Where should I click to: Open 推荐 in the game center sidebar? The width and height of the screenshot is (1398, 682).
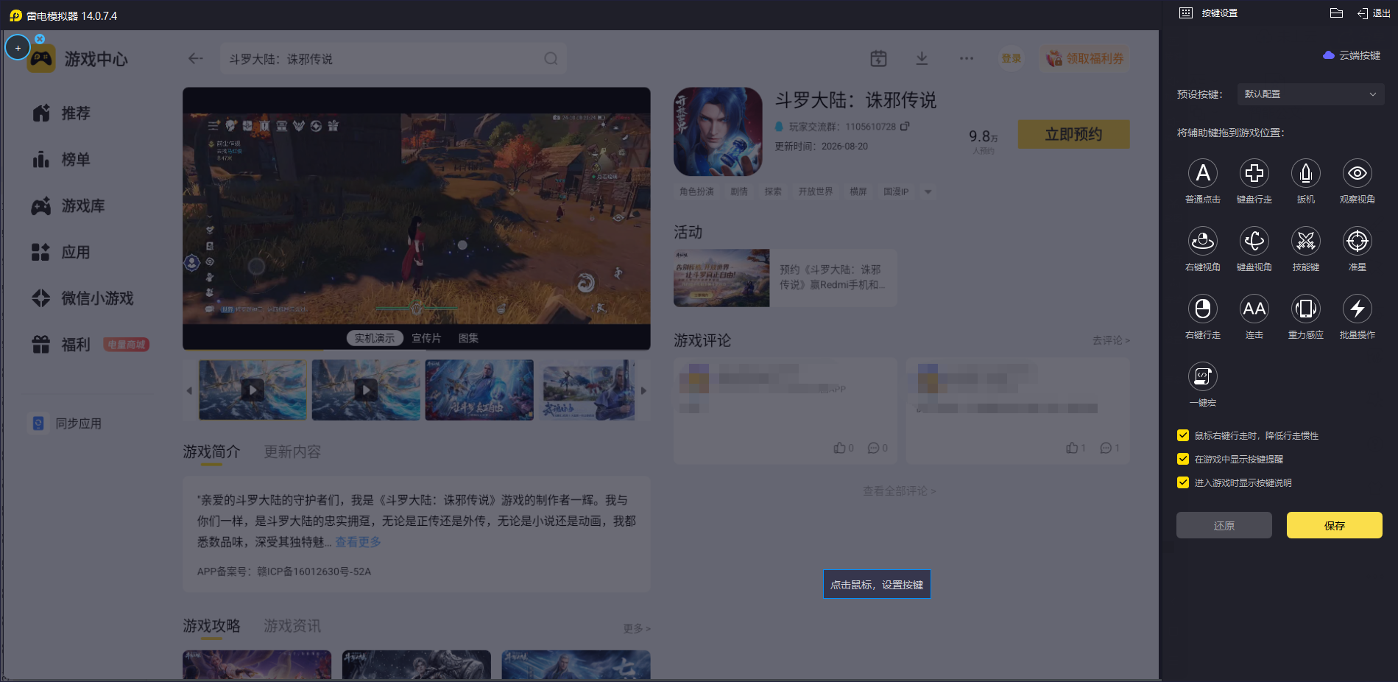click(x=62, y=113)
